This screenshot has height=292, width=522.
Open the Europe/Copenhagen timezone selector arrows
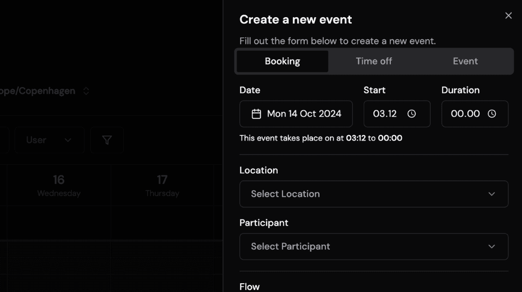coord(86,91)
